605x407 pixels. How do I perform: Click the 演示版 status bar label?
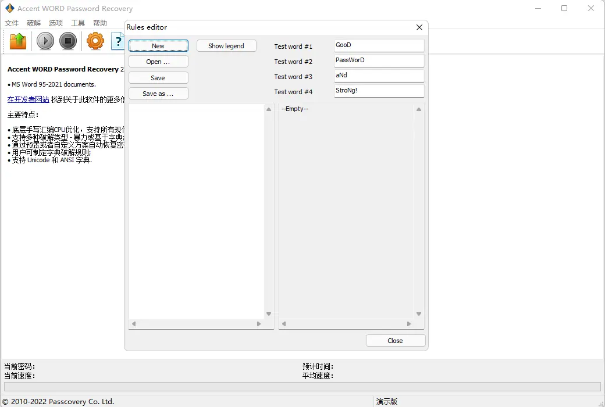[x=387, y=402]
